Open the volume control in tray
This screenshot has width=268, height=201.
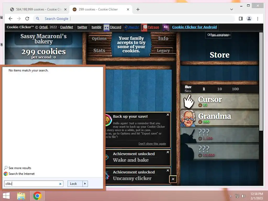point(243,196)
